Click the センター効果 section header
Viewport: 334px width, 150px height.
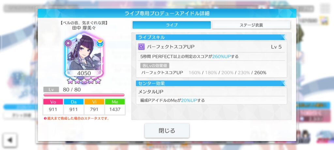[211, 83]
